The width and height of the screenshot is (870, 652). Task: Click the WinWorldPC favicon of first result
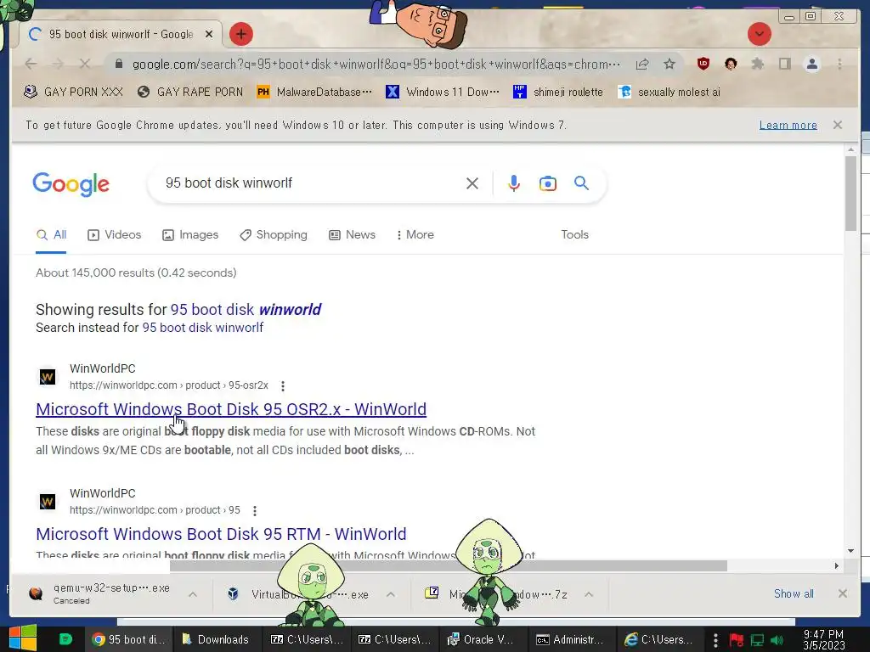point(48,377)
